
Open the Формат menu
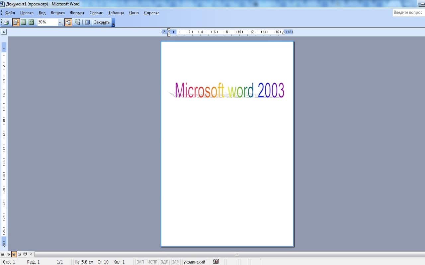[77, 13]
